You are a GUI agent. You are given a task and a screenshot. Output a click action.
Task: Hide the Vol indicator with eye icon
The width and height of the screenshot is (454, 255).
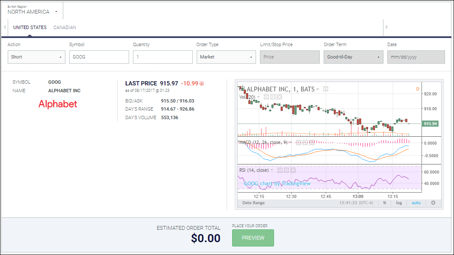pyautogui.click(x=266, y=97)
